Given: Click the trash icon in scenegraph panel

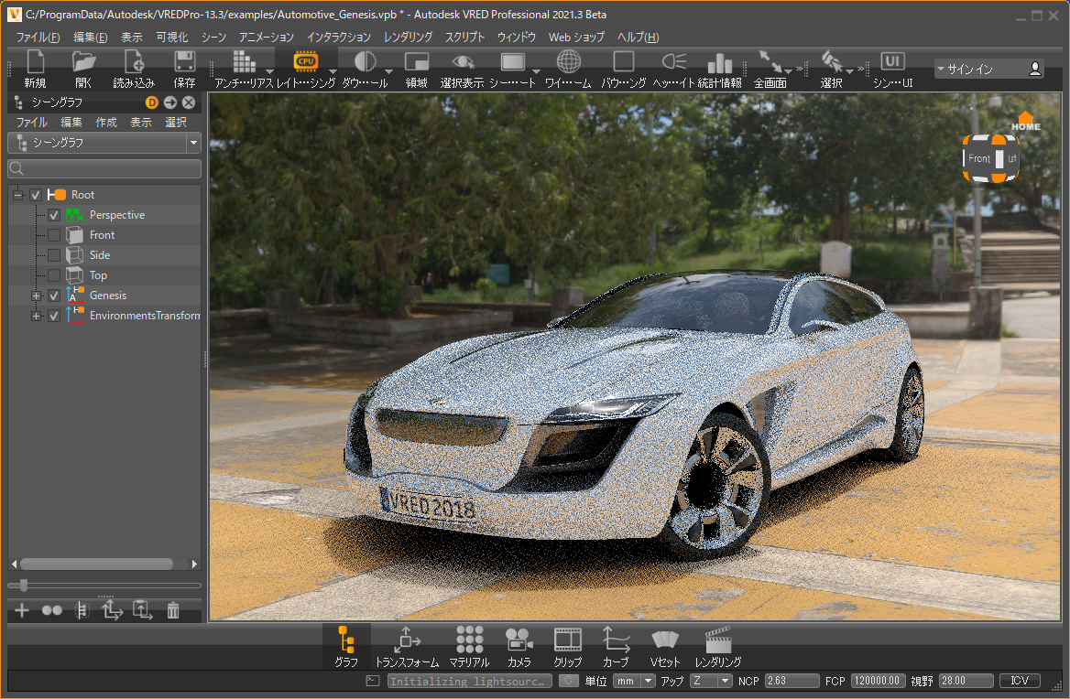Looking at the screenshot, I should [173, 611].
